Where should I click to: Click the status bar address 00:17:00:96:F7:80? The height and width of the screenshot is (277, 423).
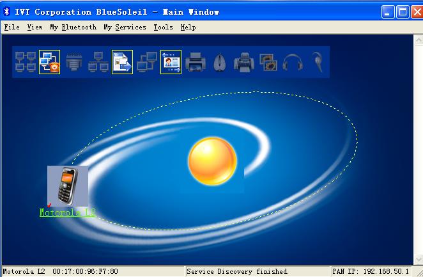tap(85, 271)
